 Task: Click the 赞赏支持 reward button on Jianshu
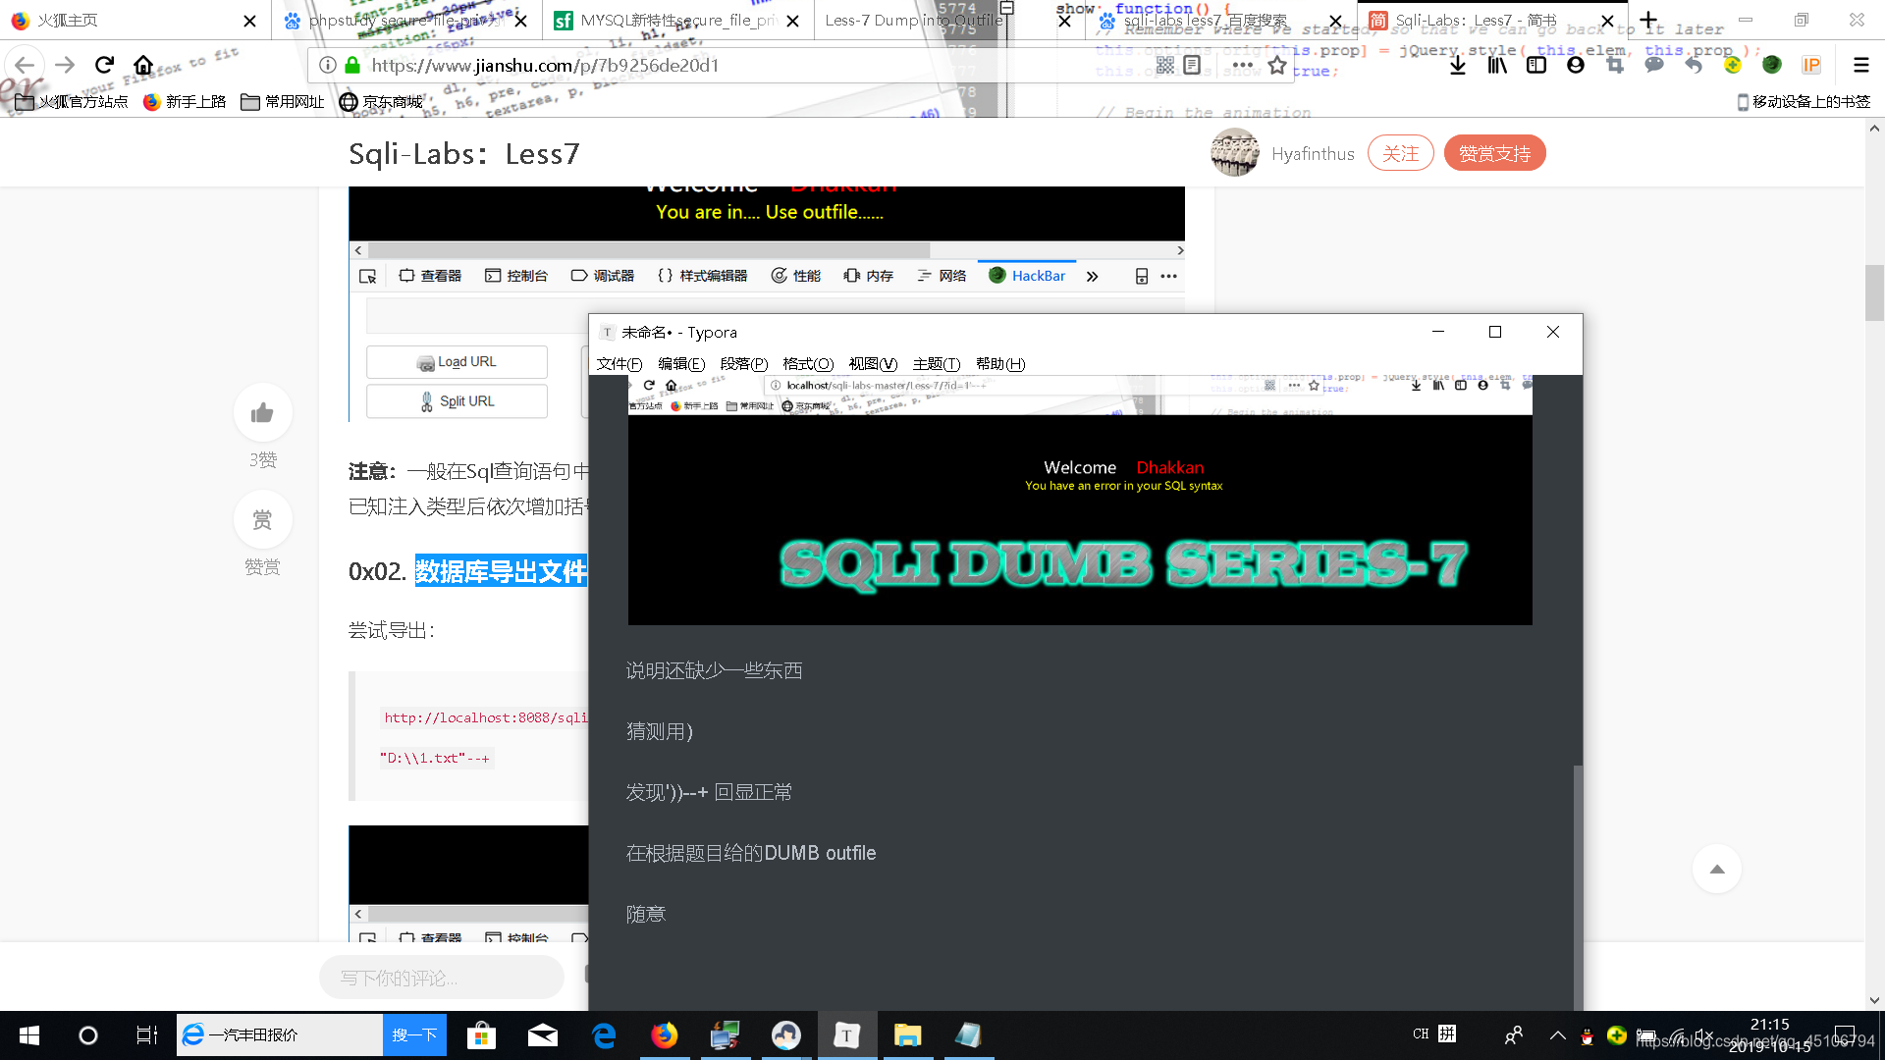(x=1494, y=153)
